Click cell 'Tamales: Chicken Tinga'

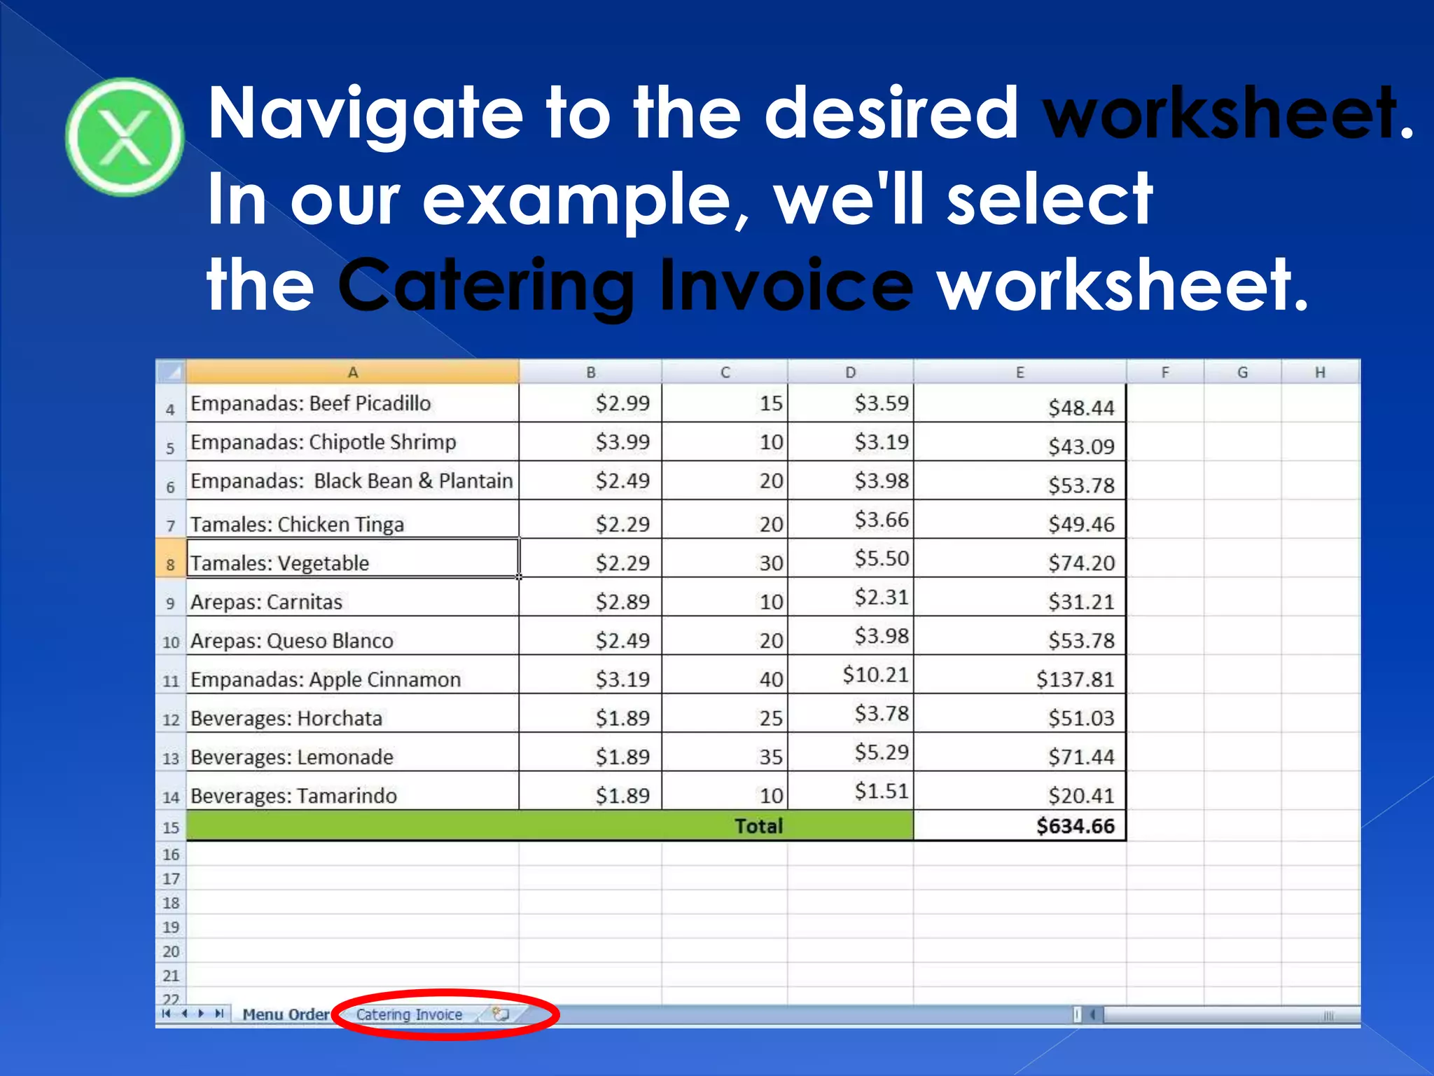353,520
